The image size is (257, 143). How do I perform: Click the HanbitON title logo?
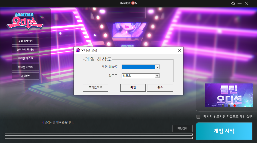coord(128,3)
